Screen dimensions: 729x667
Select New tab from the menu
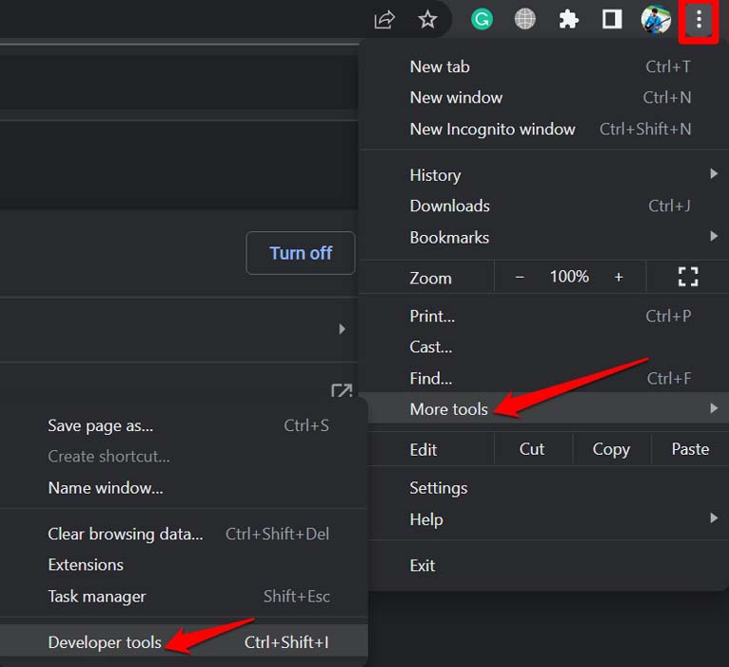coord(544,67)
